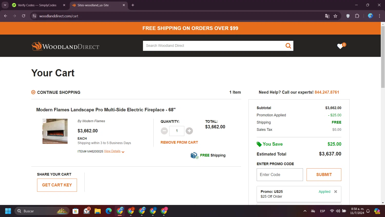Open the shield extension icon
The height and width of the screenshot is (217, 385).
coord(348,16)
